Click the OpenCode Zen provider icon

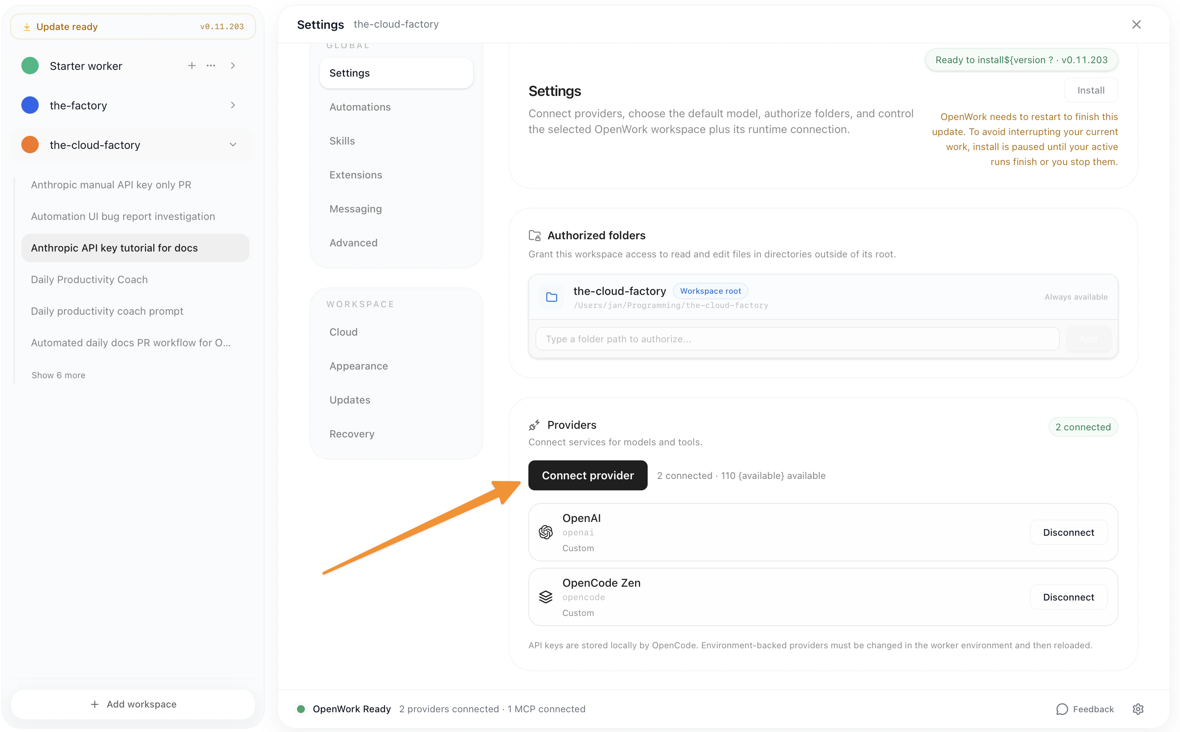546,597
